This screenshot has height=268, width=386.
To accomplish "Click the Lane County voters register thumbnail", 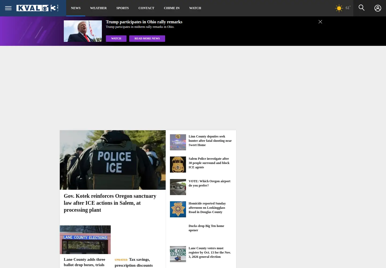I will point(178,254).
